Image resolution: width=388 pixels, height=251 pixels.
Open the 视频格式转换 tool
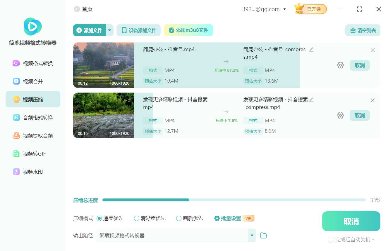pos(33,62)
